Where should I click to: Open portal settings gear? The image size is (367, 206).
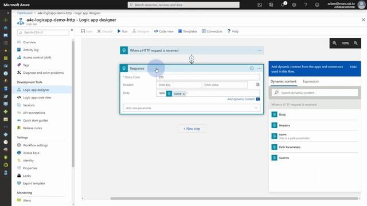click(x=294, y=5)
